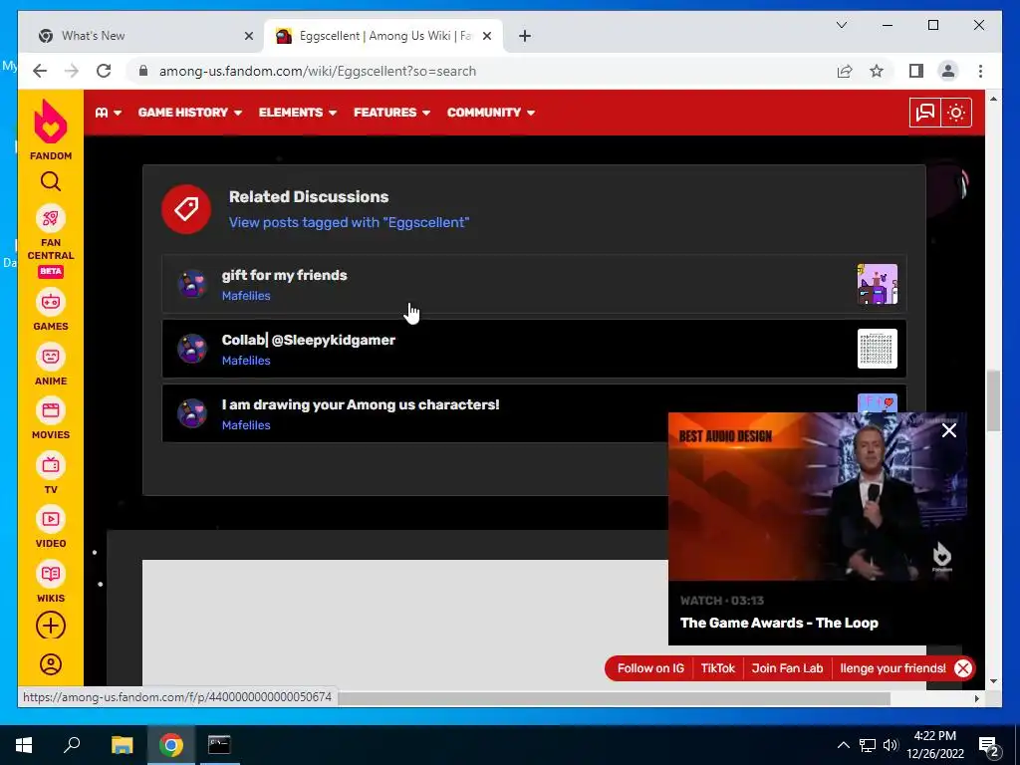
Task: Go to Video in Fandom sidebar
Action: [50, 528]
